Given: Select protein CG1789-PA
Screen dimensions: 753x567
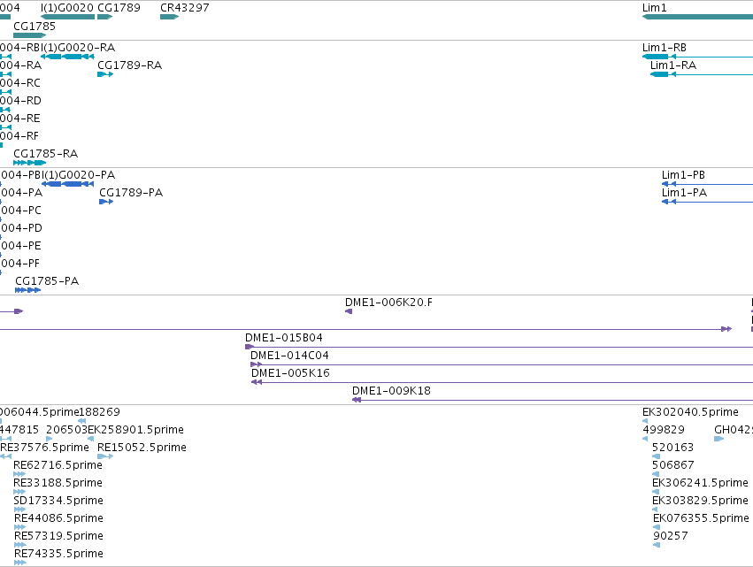Looking at the screenshot, I should (x=106, y=202).
